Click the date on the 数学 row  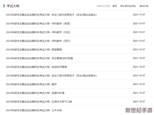click(139, 84)
